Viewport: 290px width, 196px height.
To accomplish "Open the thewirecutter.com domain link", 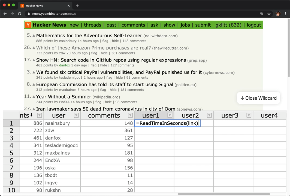I will tap(170, 48).
